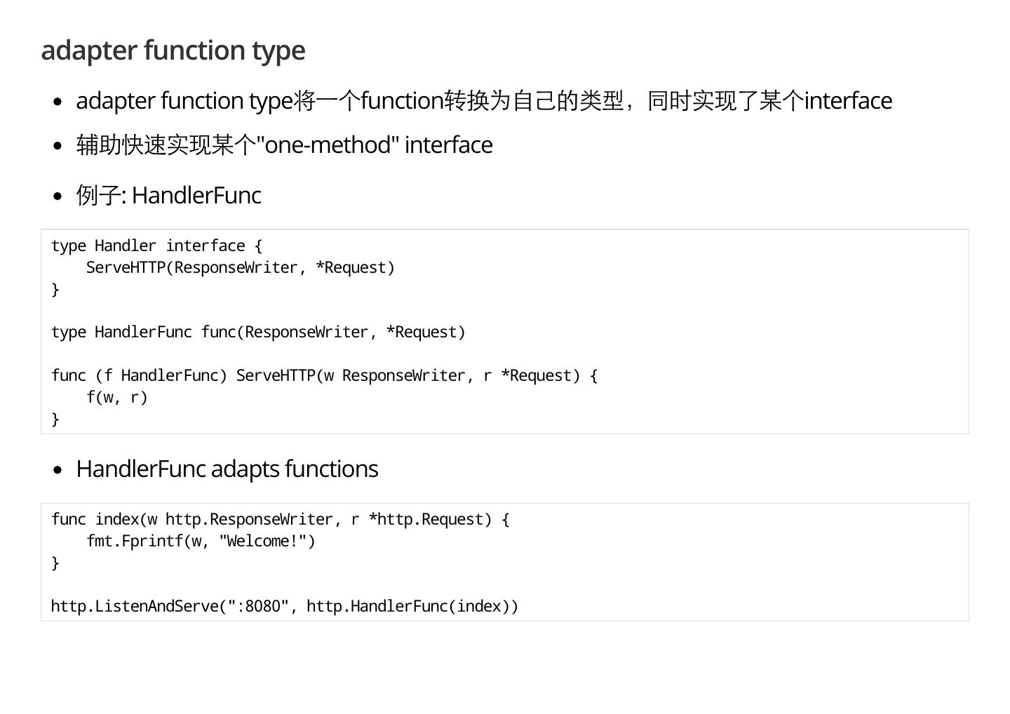Screen dimensions: 1010x714
Task: Click the closing brace of ServeHTTP method
Action: 55,419
